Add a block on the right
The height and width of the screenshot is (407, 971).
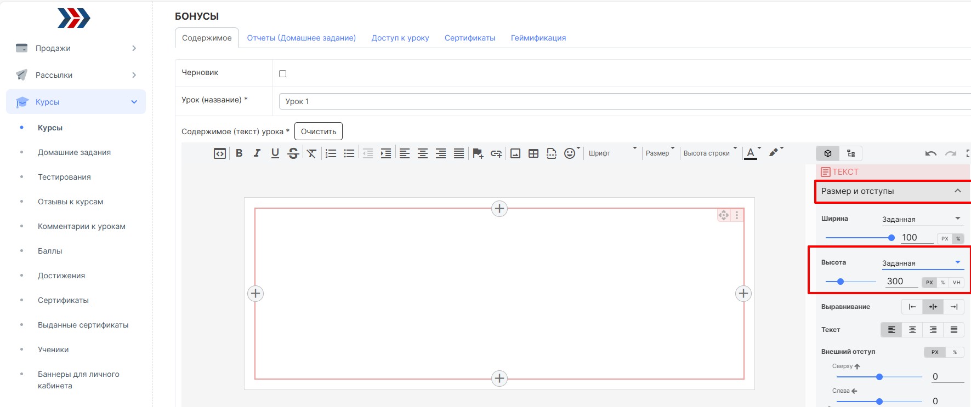(x=743, y=294)
